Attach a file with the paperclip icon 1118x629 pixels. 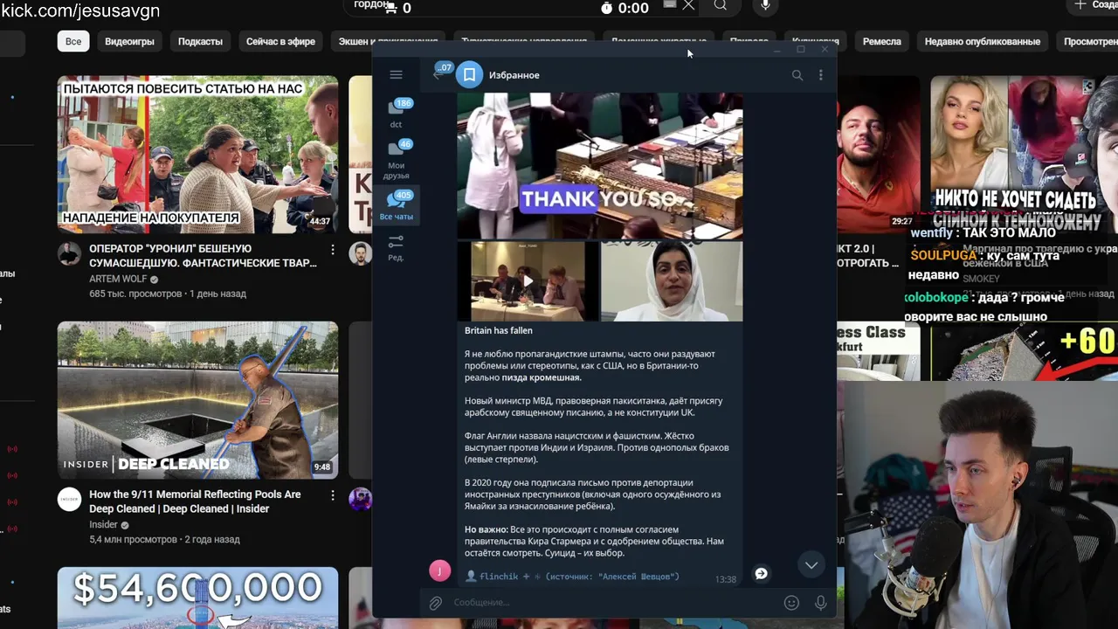(x=435, y=603)
